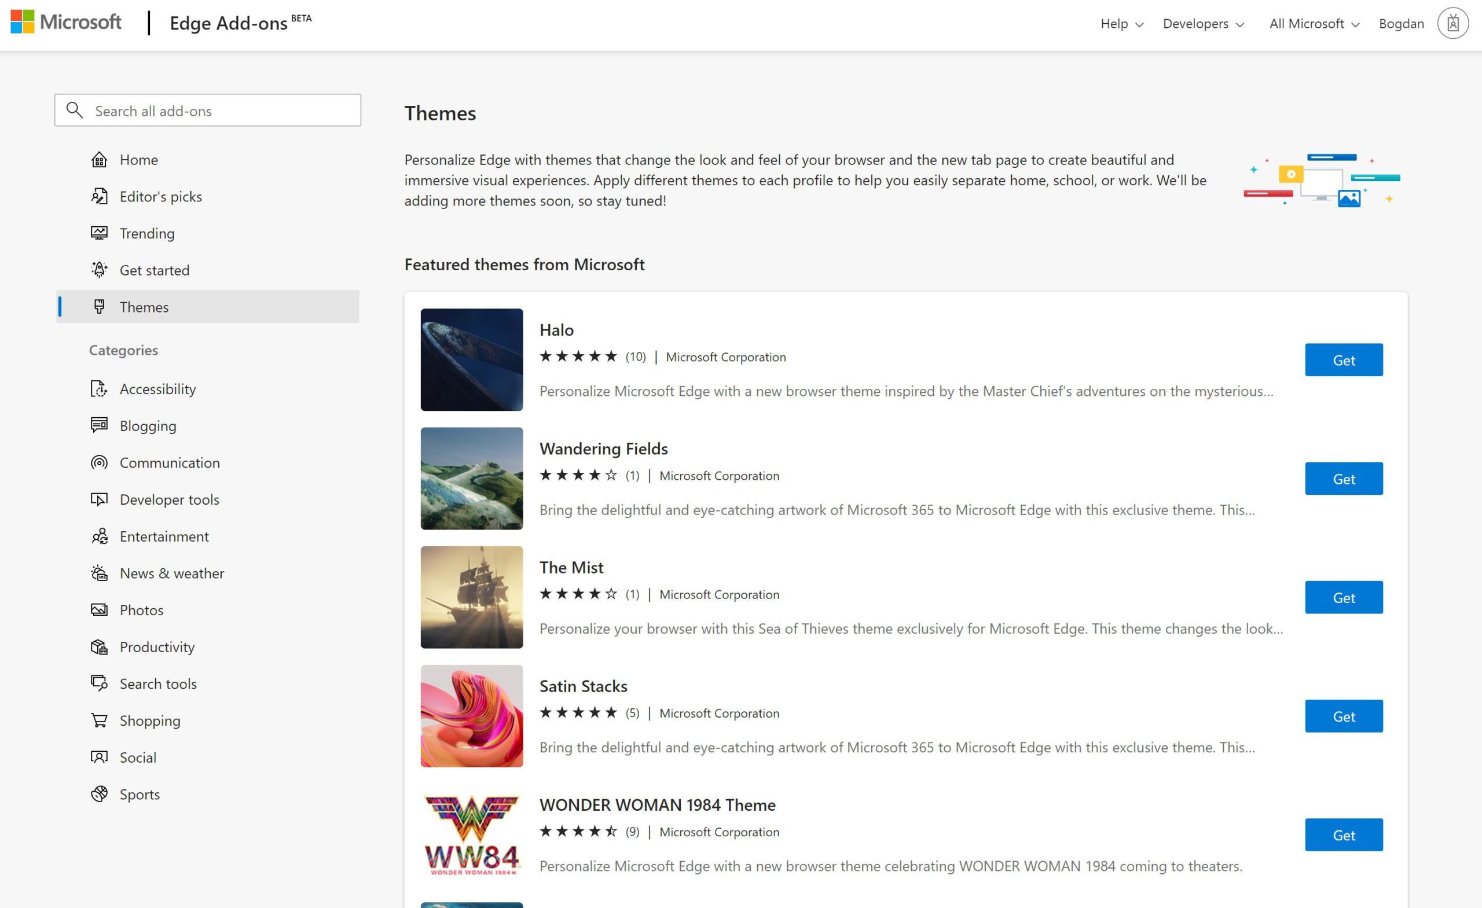Browse the Entertainment category
This screenshot has height=908, width=1482.
tap(208, 536)
